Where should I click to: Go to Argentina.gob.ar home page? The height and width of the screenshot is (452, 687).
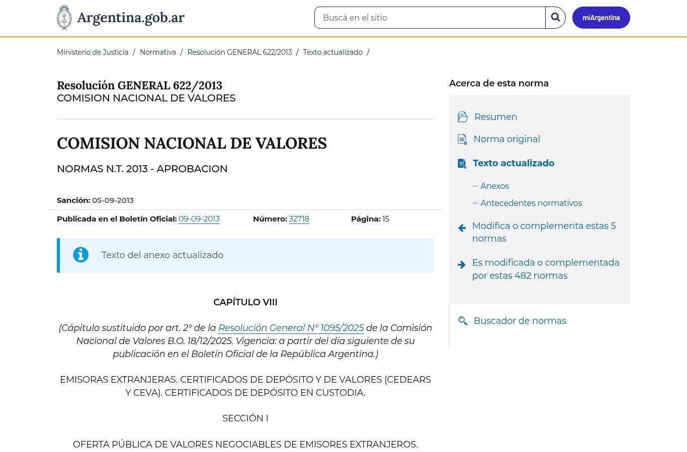click(x=121, y=18)
